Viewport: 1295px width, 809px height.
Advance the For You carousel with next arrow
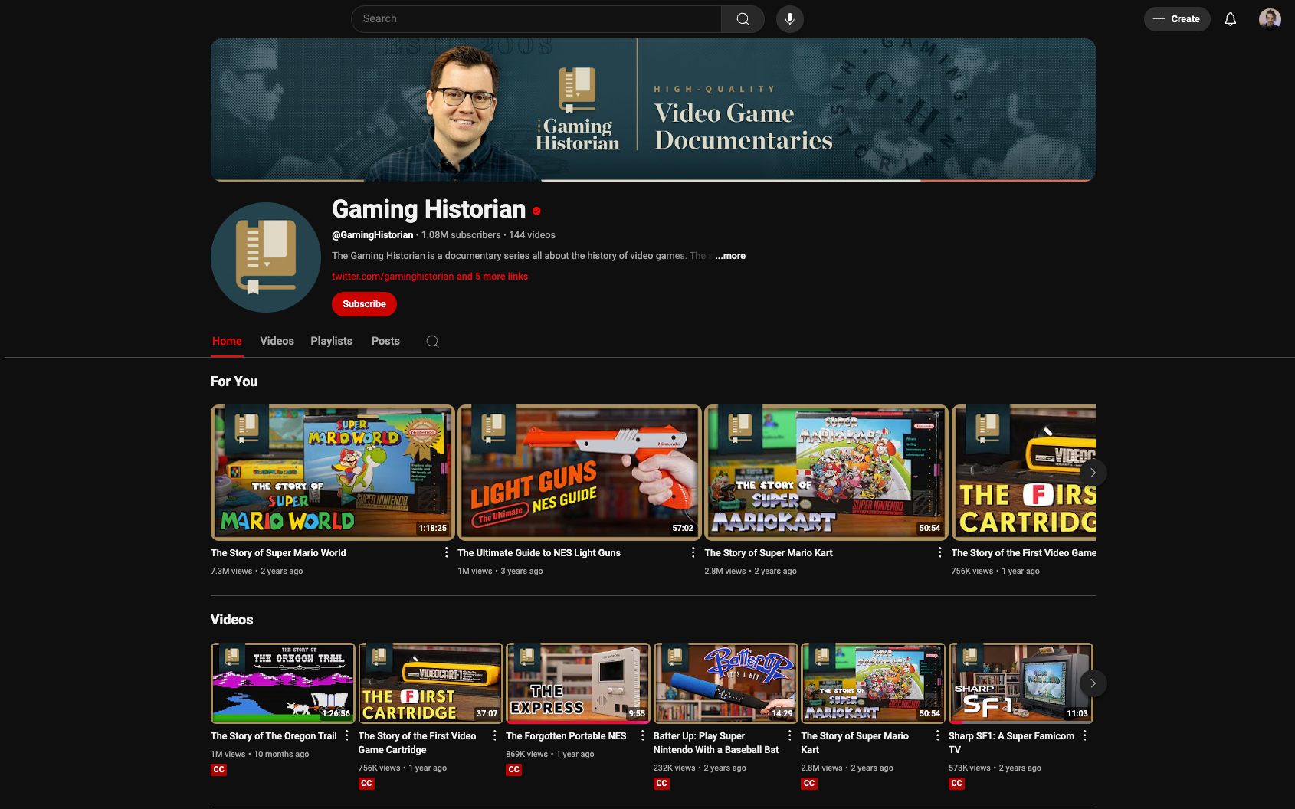1093,473
